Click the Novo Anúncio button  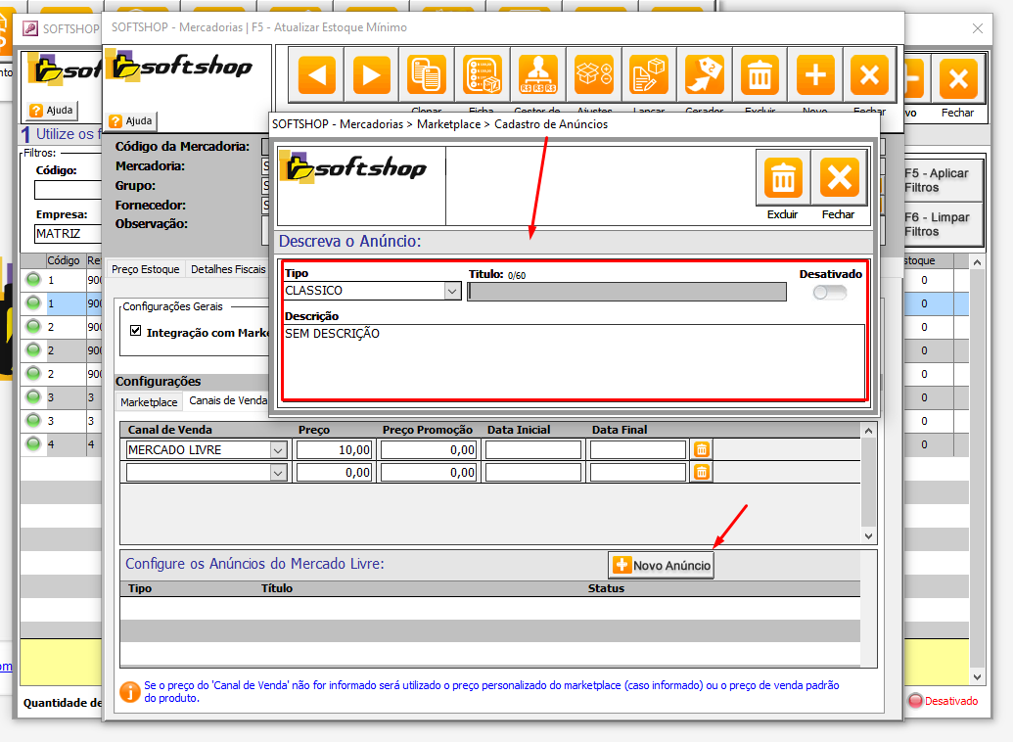[x=661, y=565]
